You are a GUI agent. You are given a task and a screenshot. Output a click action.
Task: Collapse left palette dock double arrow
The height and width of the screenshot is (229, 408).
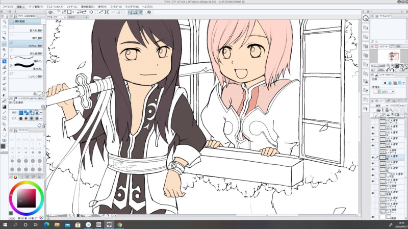(x=2, y=12)
